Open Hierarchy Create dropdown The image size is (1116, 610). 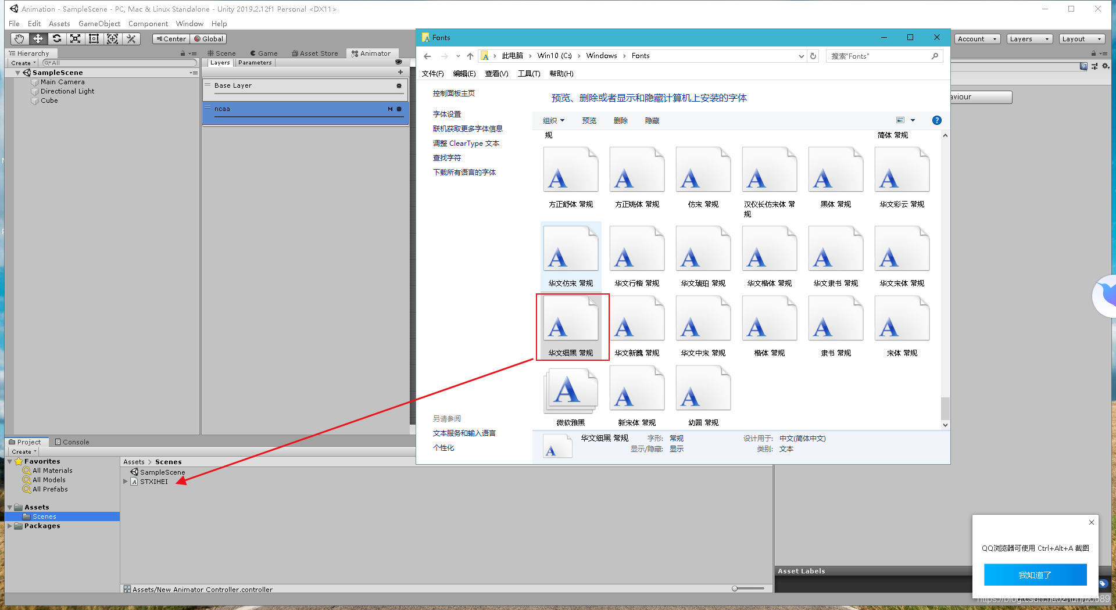tap(23, 63)
